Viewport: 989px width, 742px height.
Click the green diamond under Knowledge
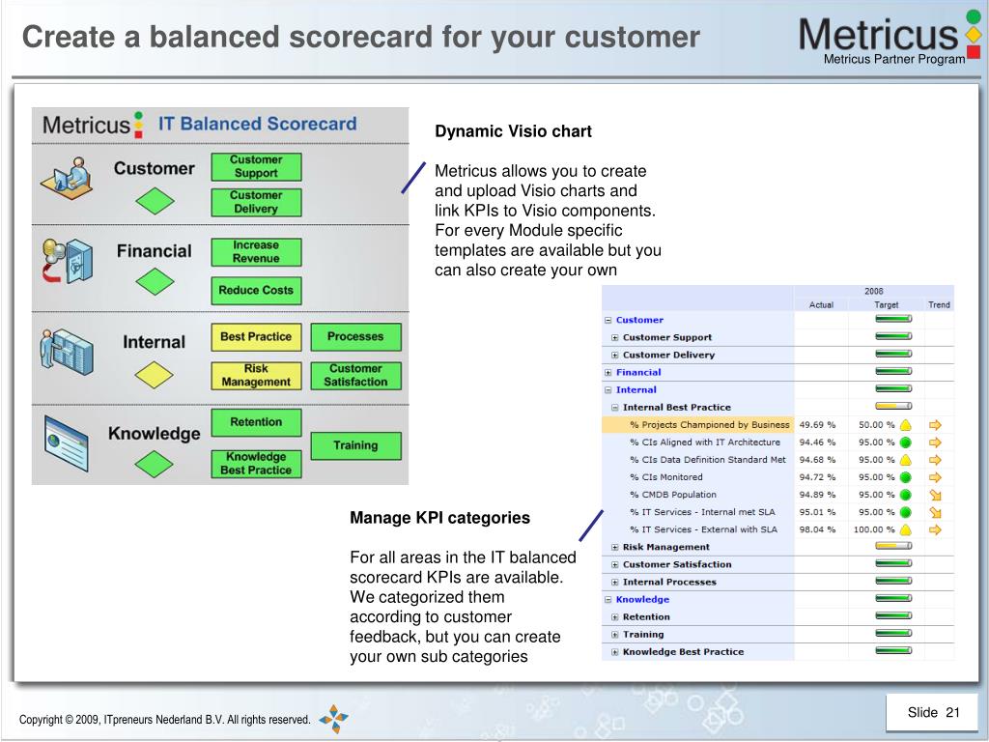click(x=154, y=464)
